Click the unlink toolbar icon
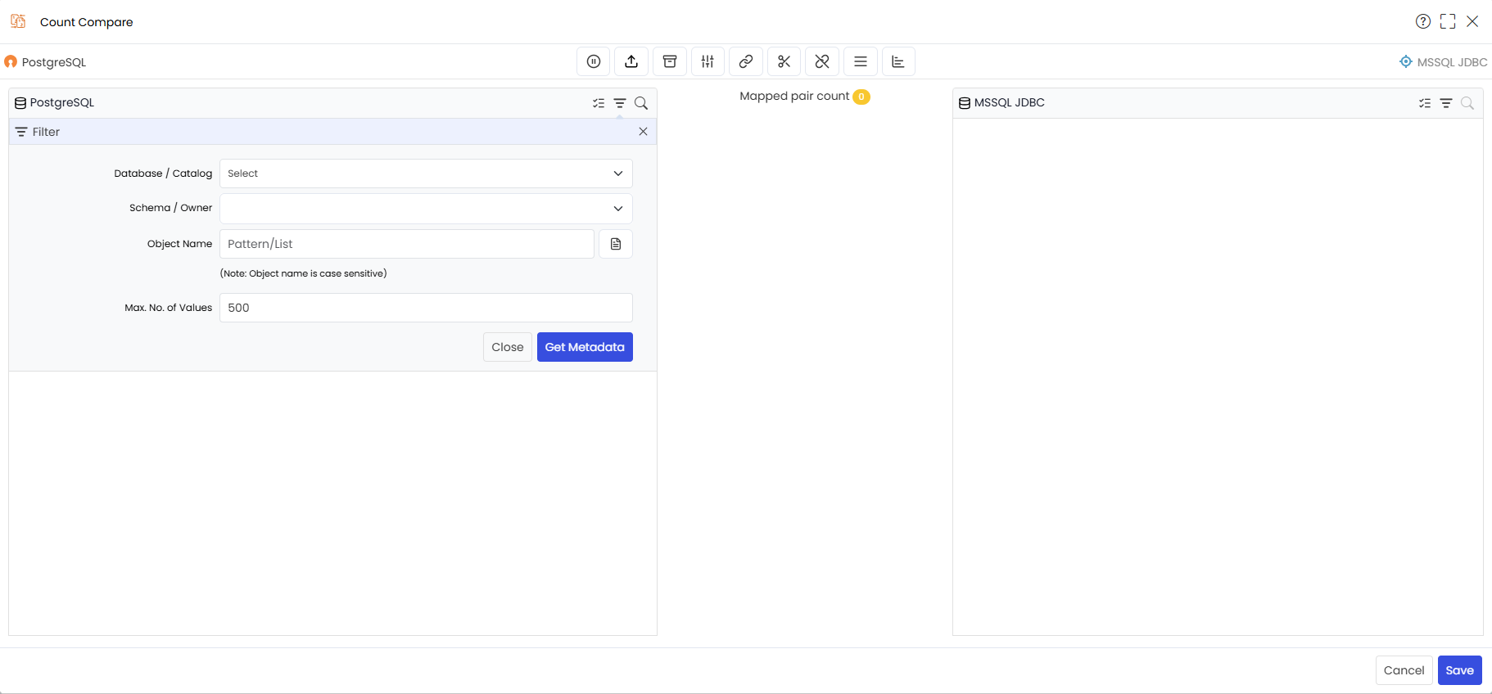Screen dimensions: 1492x694 click(822, 61)
